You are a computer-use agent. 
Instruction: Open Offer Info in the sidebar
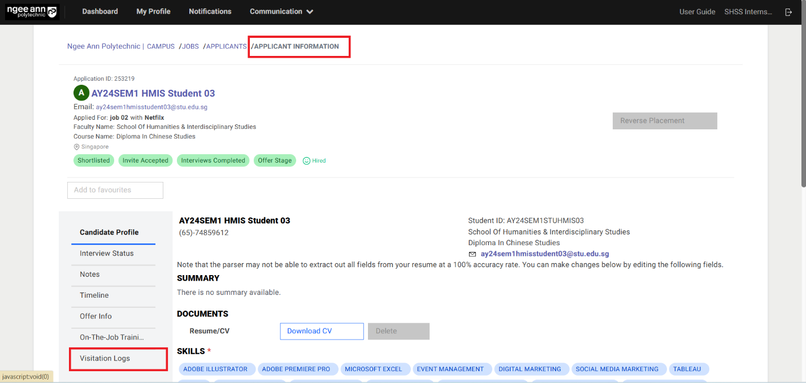(96, 316)
